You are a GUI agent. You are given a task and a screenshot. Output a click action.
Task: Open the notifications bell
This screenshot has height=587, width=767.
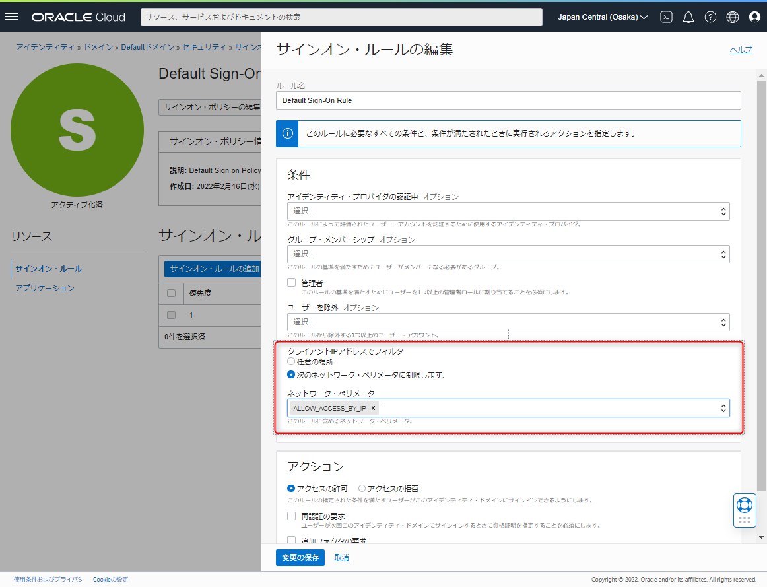point(688,17)
